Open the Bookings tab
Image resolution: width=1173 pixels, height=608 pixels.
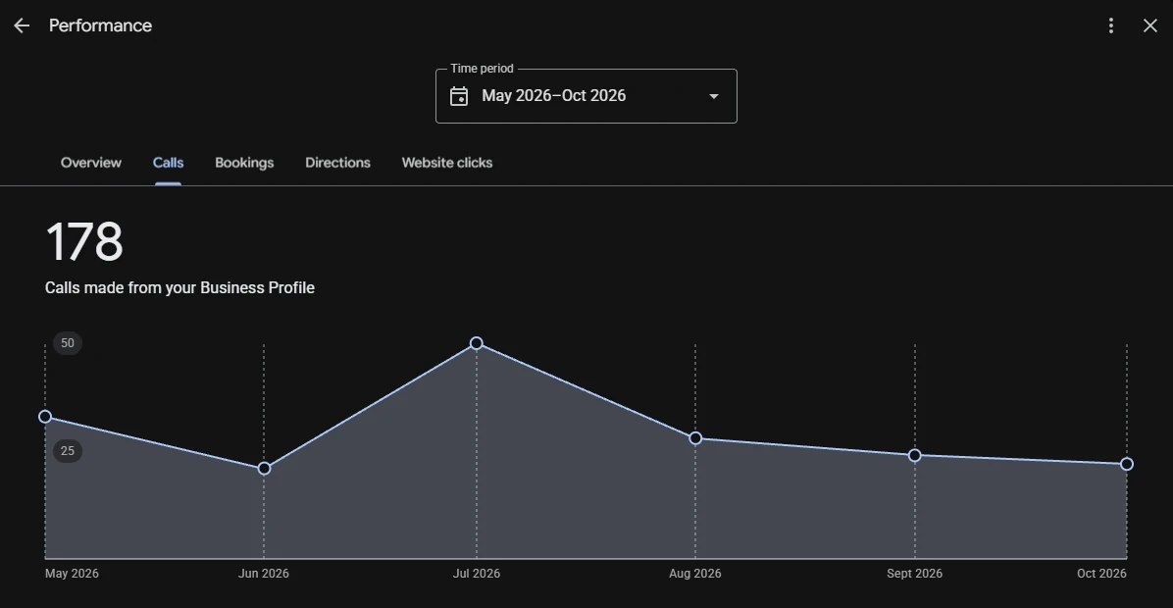pos(244,162)
